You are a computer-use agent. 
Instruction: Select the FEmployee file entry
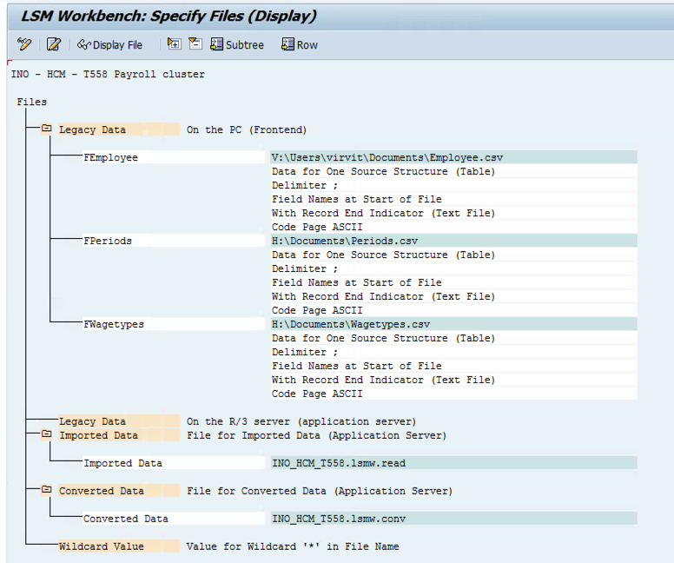pos(174,157)
